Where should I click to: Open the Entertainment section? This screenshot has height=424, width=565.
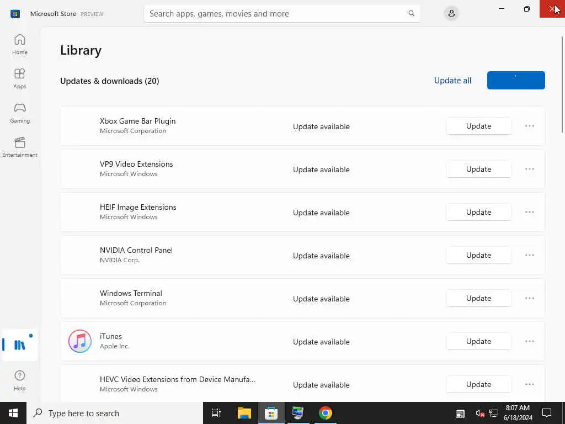click(x=20, y=147)
